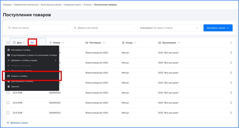Tick the select-all checkbox in the table header
239x128 pixels.
8,43
